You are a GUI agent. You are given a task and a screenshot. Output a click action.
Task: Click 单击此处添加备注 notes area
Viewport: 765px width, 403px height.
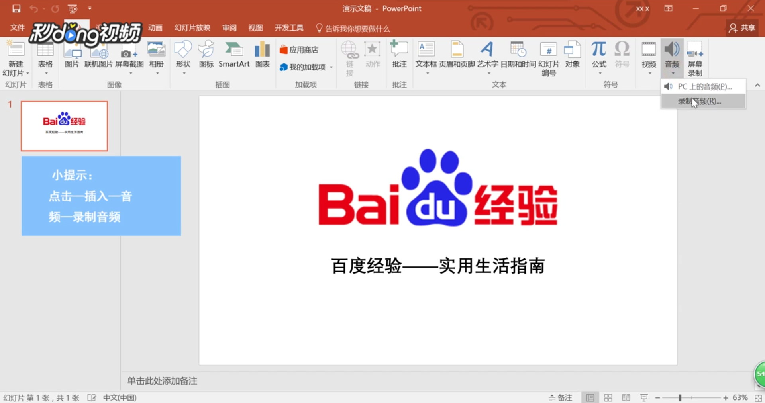coord(162,381)
